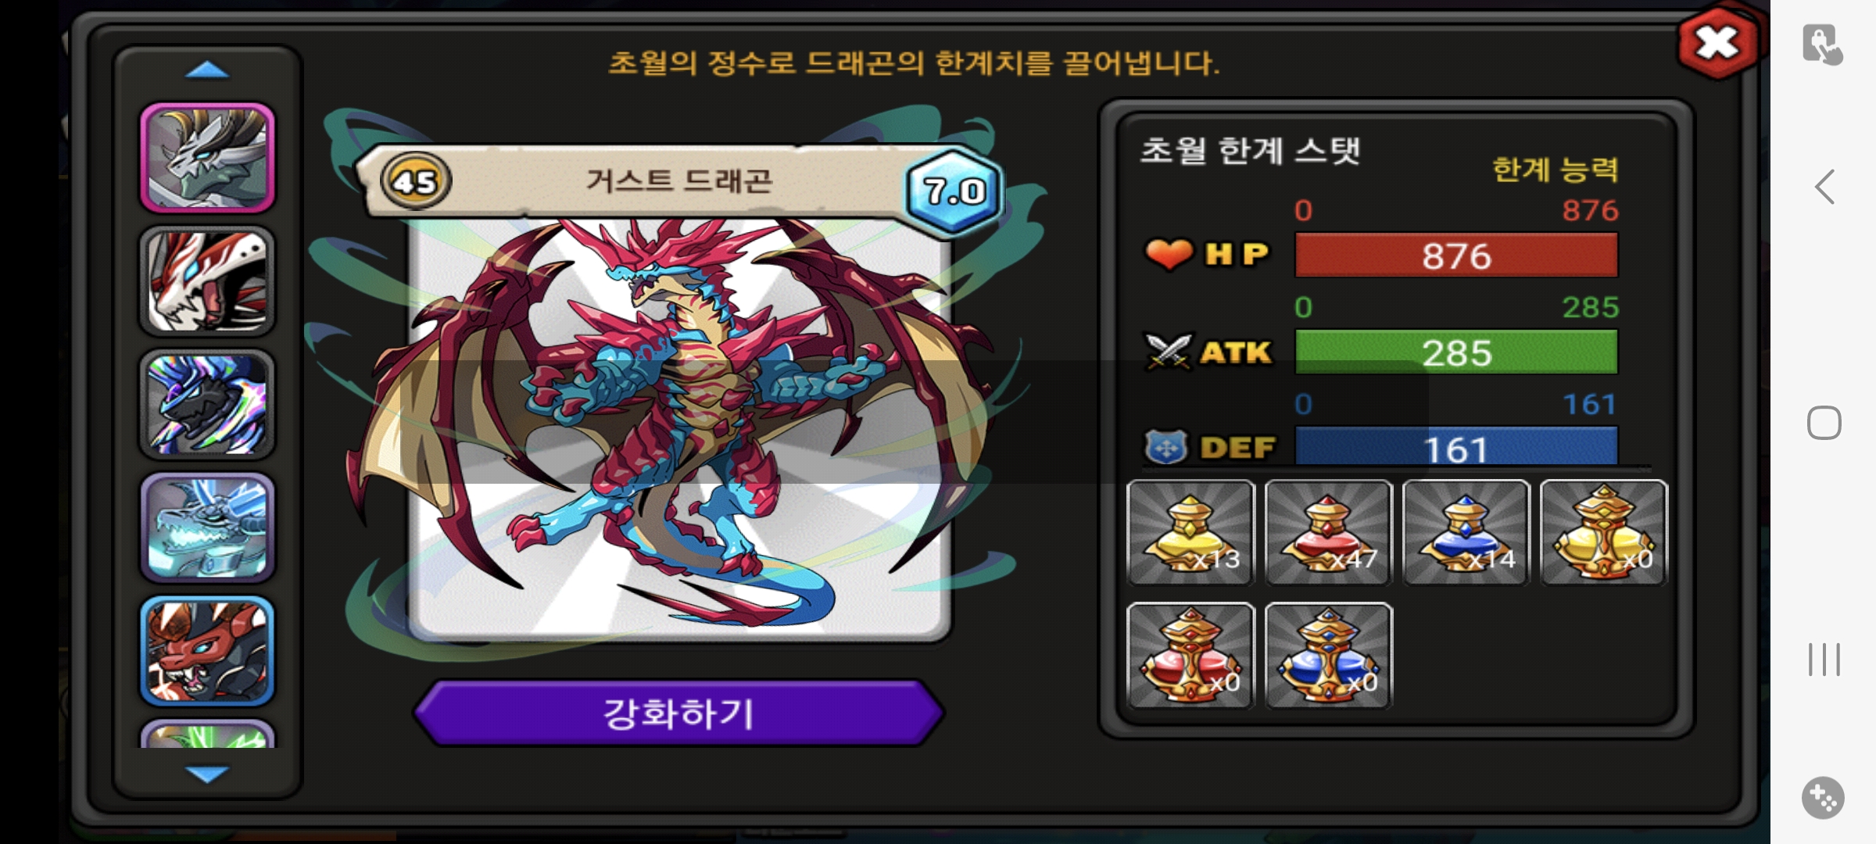Tap the red HP 876 bar
Image resolution: width=1876 pixels, height=844 pixels.
tap(1456, 256)
